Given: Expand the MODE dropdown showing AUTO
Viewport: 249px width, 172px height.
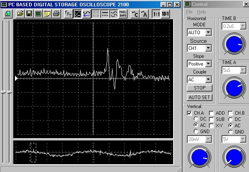Looking at the screenshot, I should point(208,32).
